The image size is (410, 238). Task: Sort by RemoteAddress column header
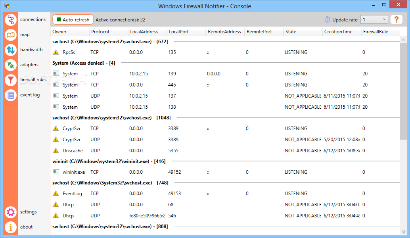225,32
